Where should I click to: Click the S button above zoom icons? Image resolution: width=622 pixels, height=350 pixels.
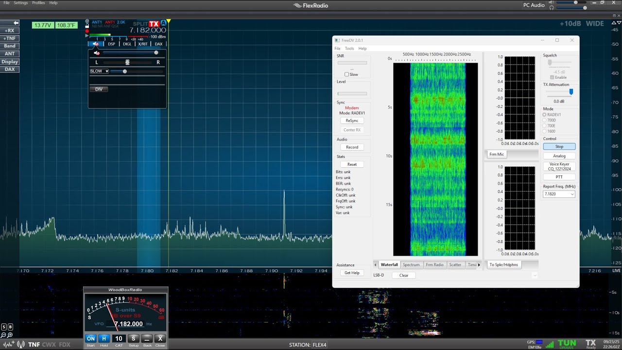click(4, 327)
